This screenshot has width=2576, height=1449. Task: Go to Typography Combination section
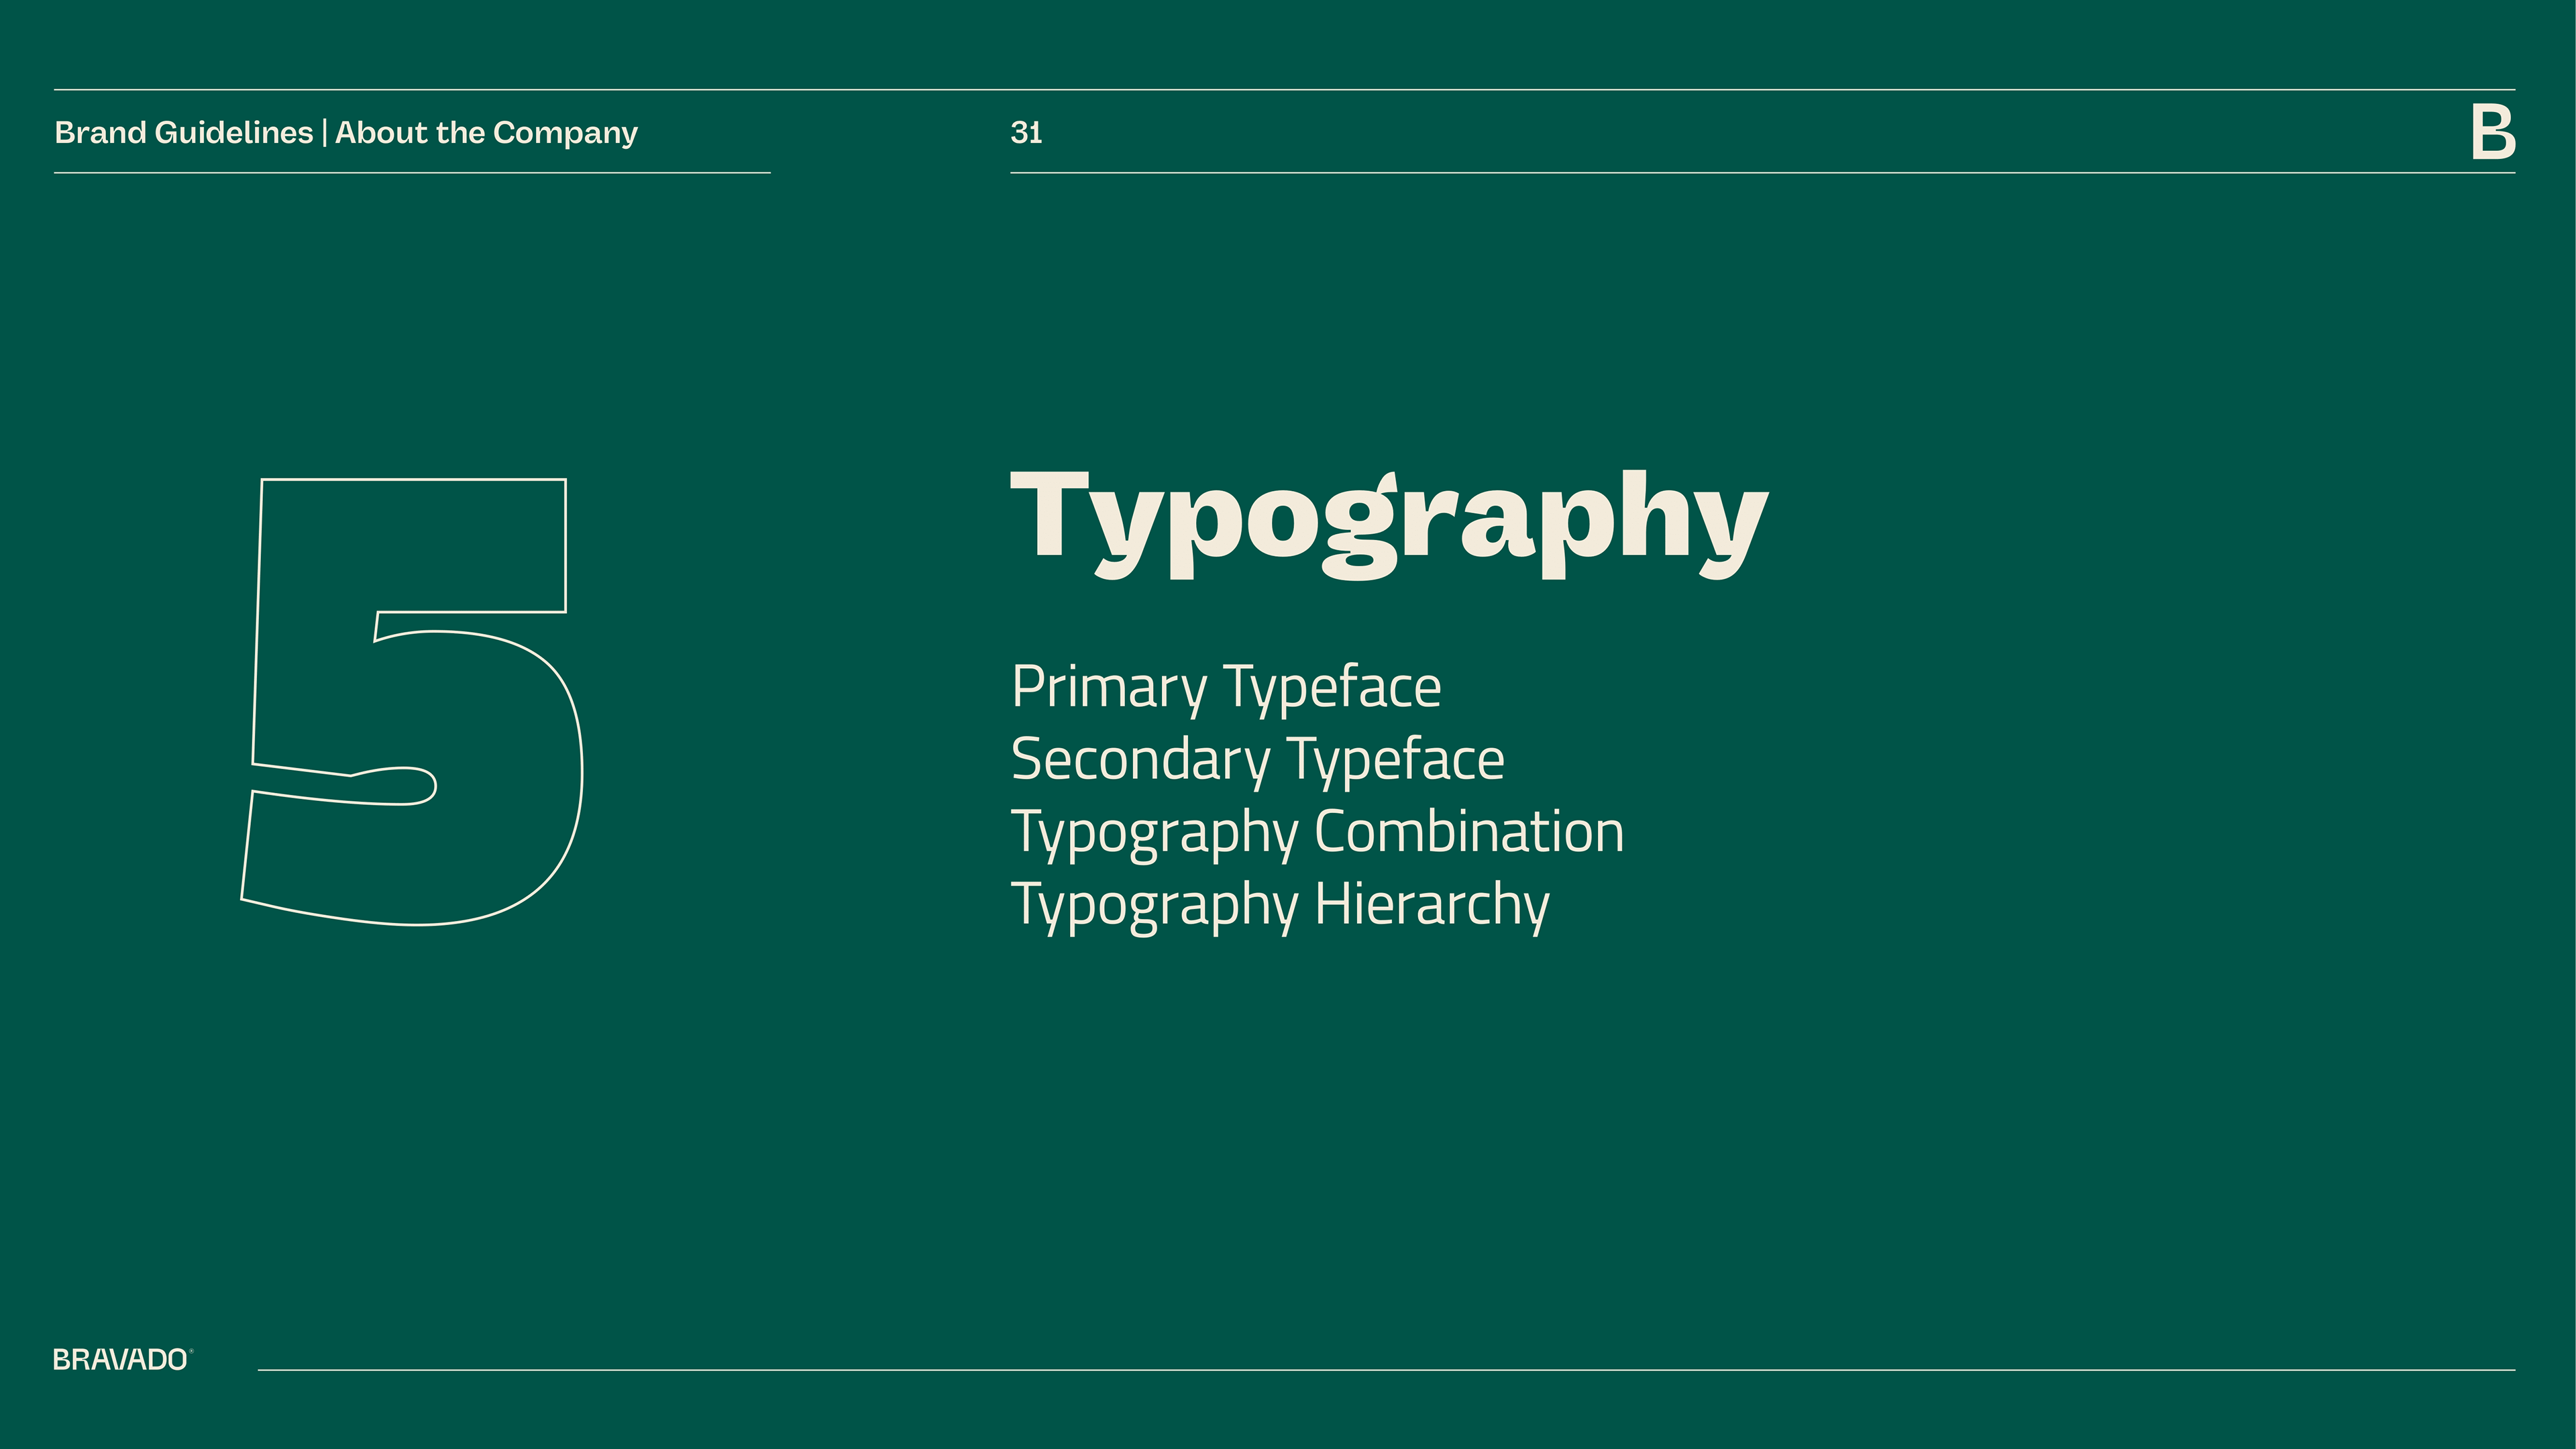[x=1317, y=832]
